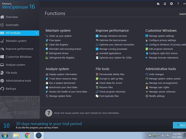This screenshot has width=186, height=139.
Task: Launch Defragment drives
Action: click(59, 53)
